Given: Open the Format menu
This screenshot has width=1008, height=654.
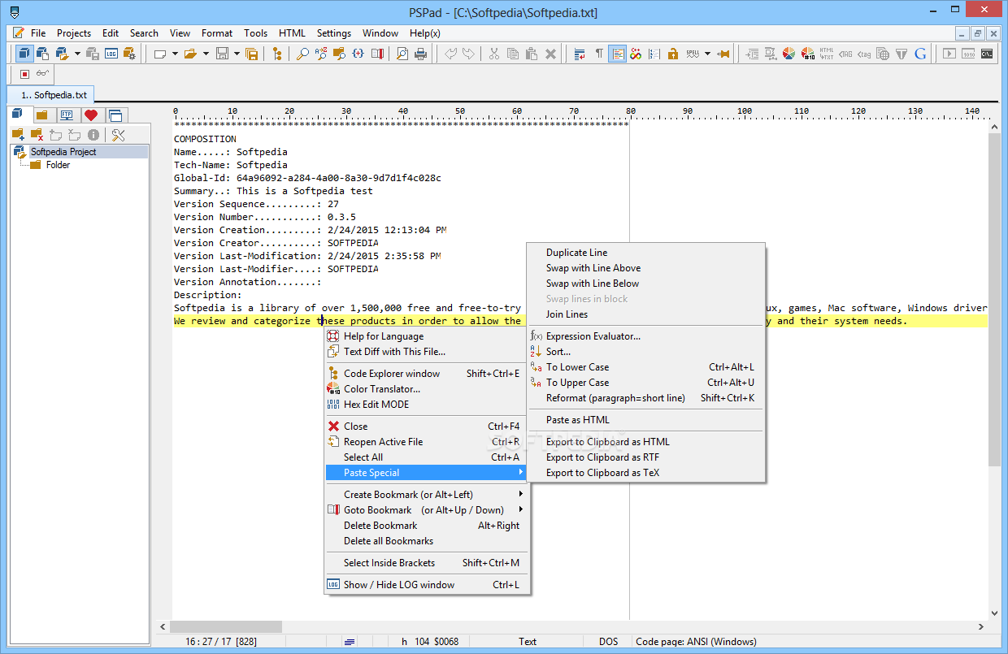Looking at the screenshot, I should [x=217, y=33].
